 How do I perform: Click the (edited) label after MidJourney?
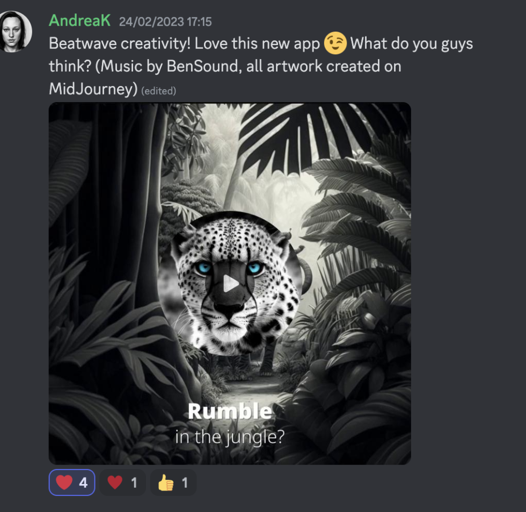tap(159, 91)
